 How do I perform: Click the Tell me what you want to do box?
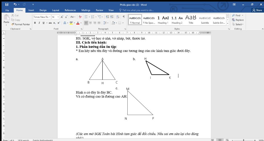(x=136, y=10)
